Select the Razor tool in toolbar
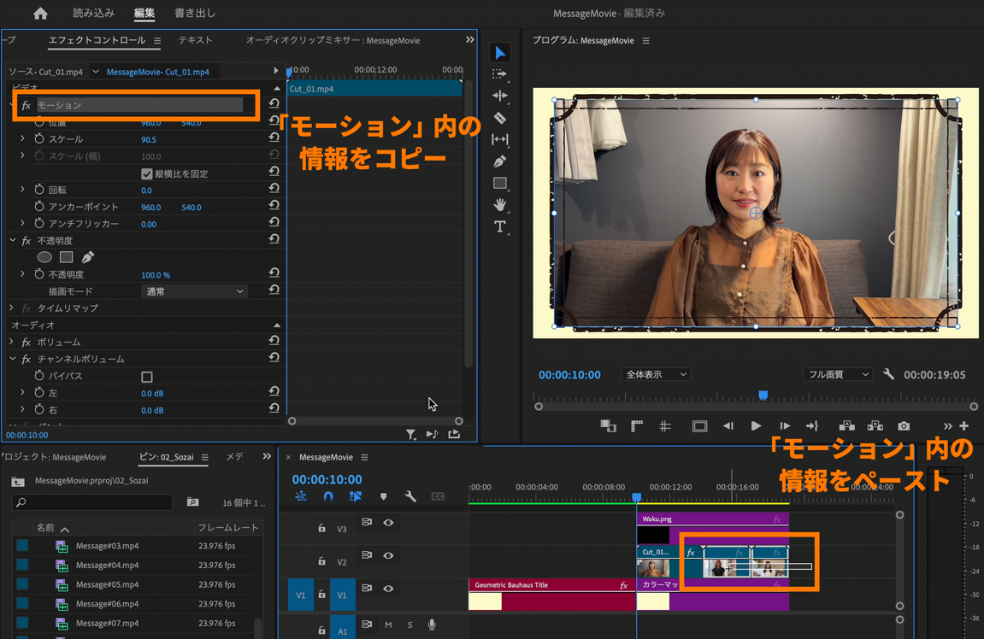This screenshot has width=984, height=639. coord(500,118)
